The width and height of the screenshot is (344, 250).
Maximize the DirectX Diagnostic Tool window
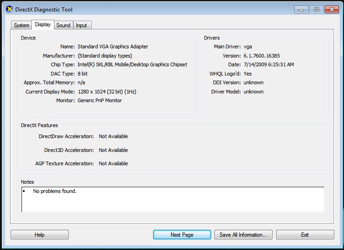click(x=316, y=9)
